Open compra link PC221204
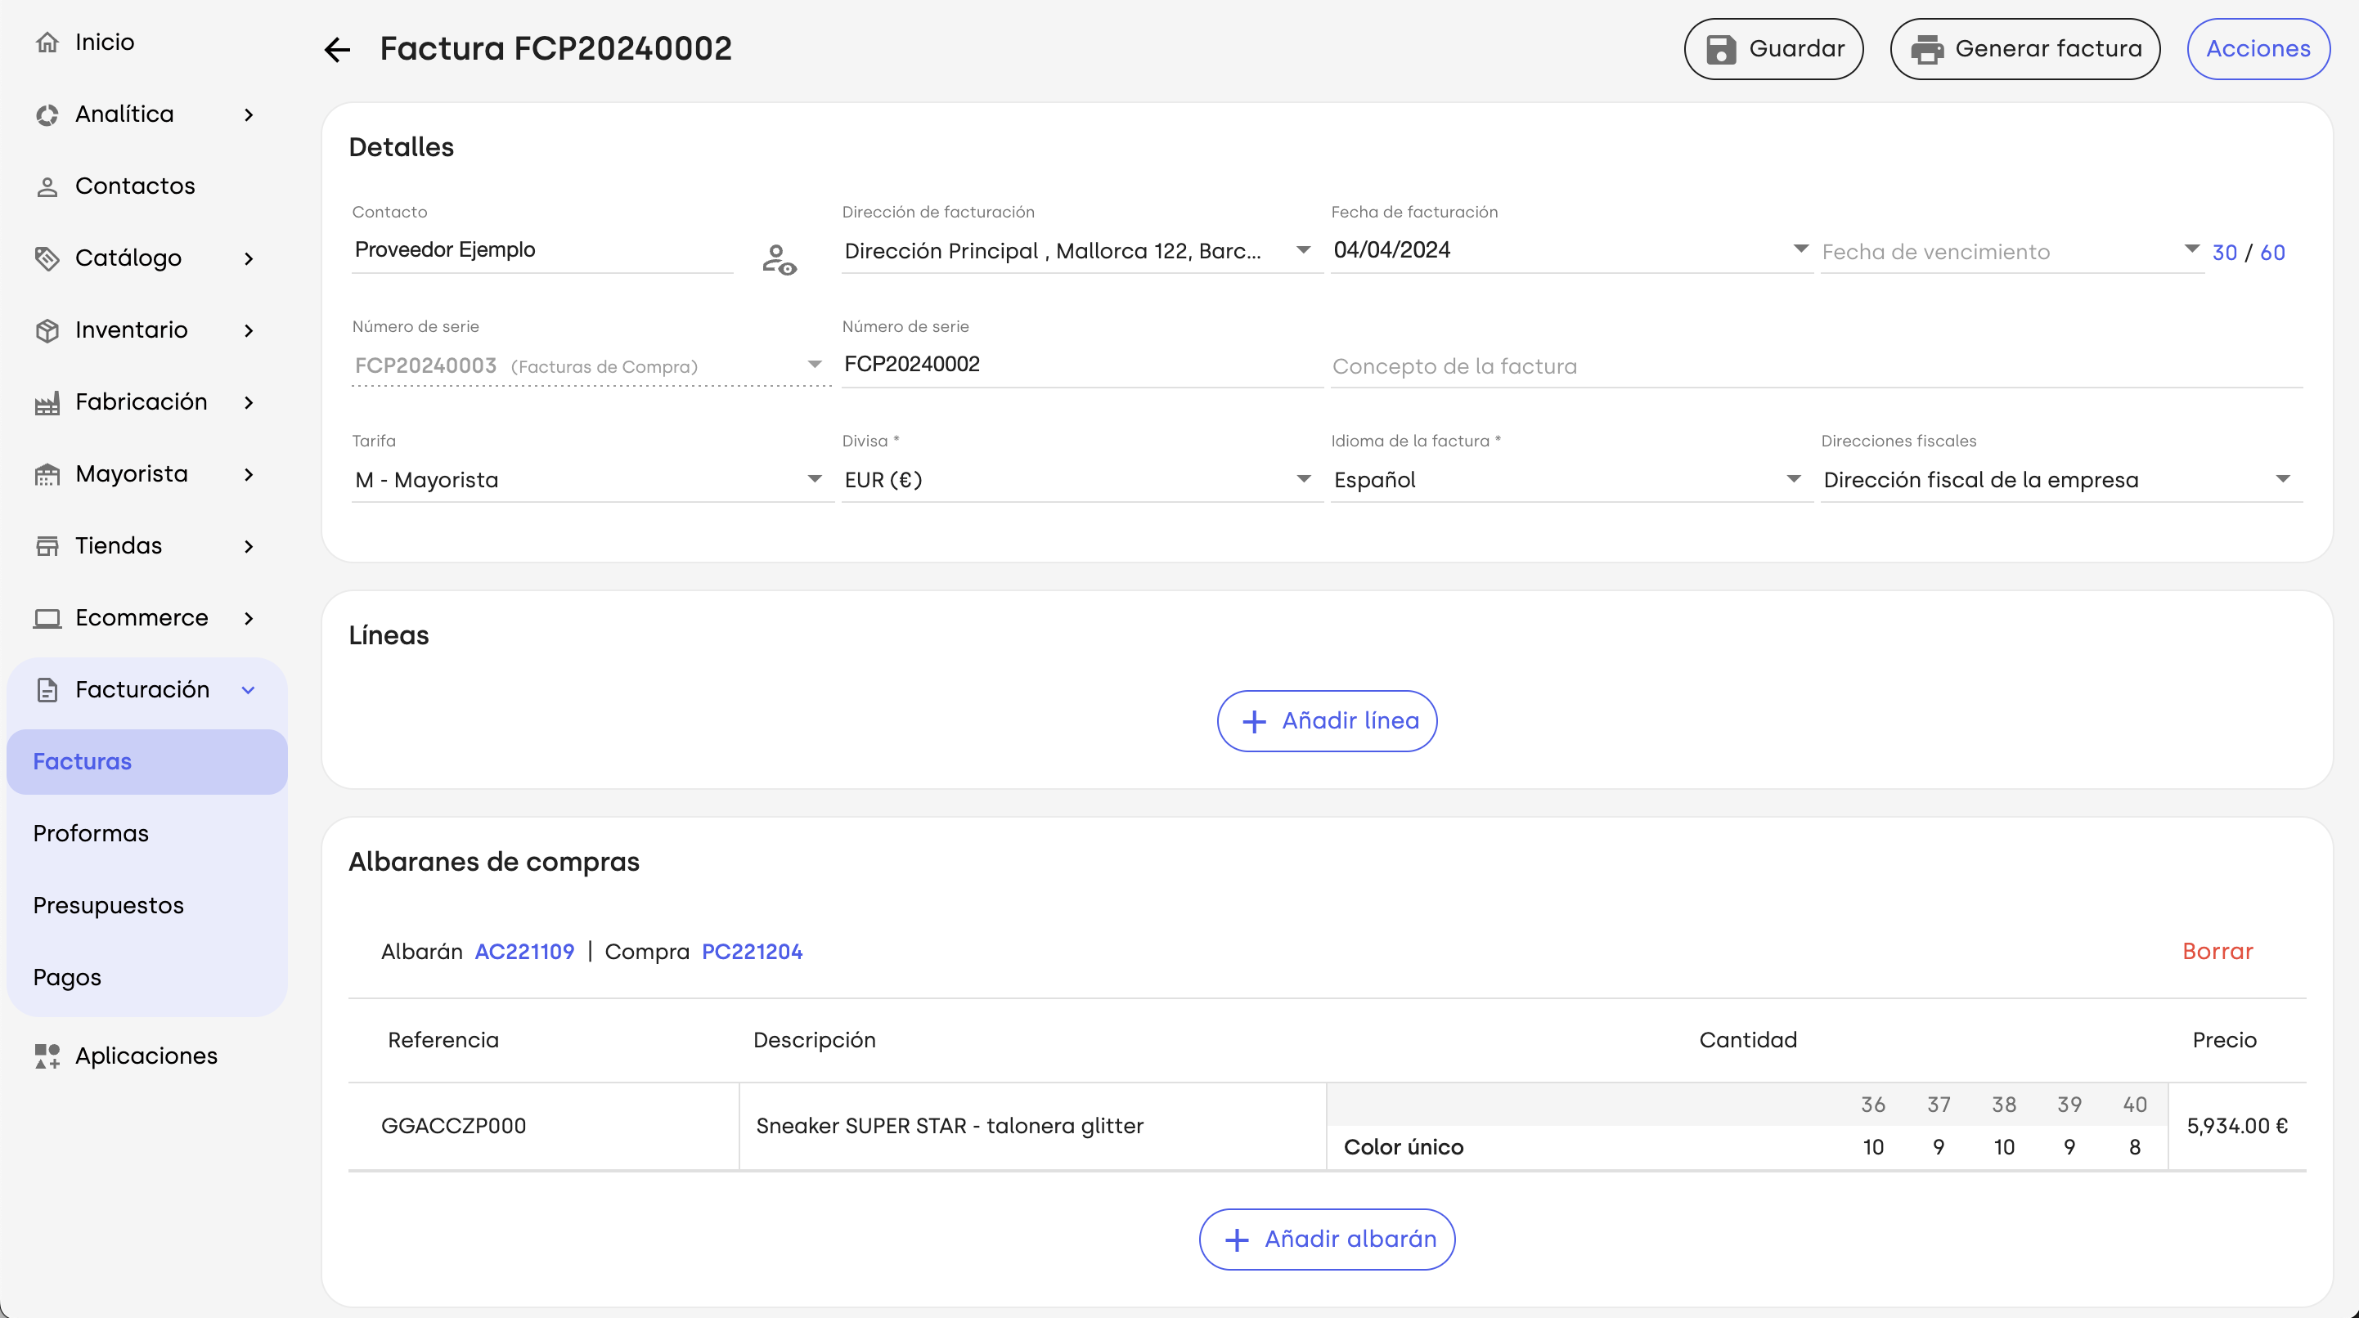 click(752, 952)
